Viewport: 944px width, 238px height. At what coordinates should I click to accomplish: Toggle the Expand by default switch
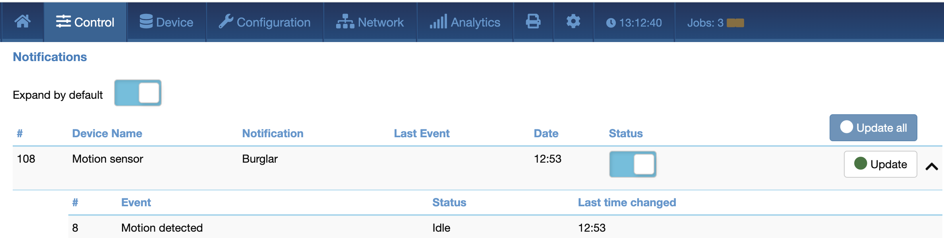point(138,93)
